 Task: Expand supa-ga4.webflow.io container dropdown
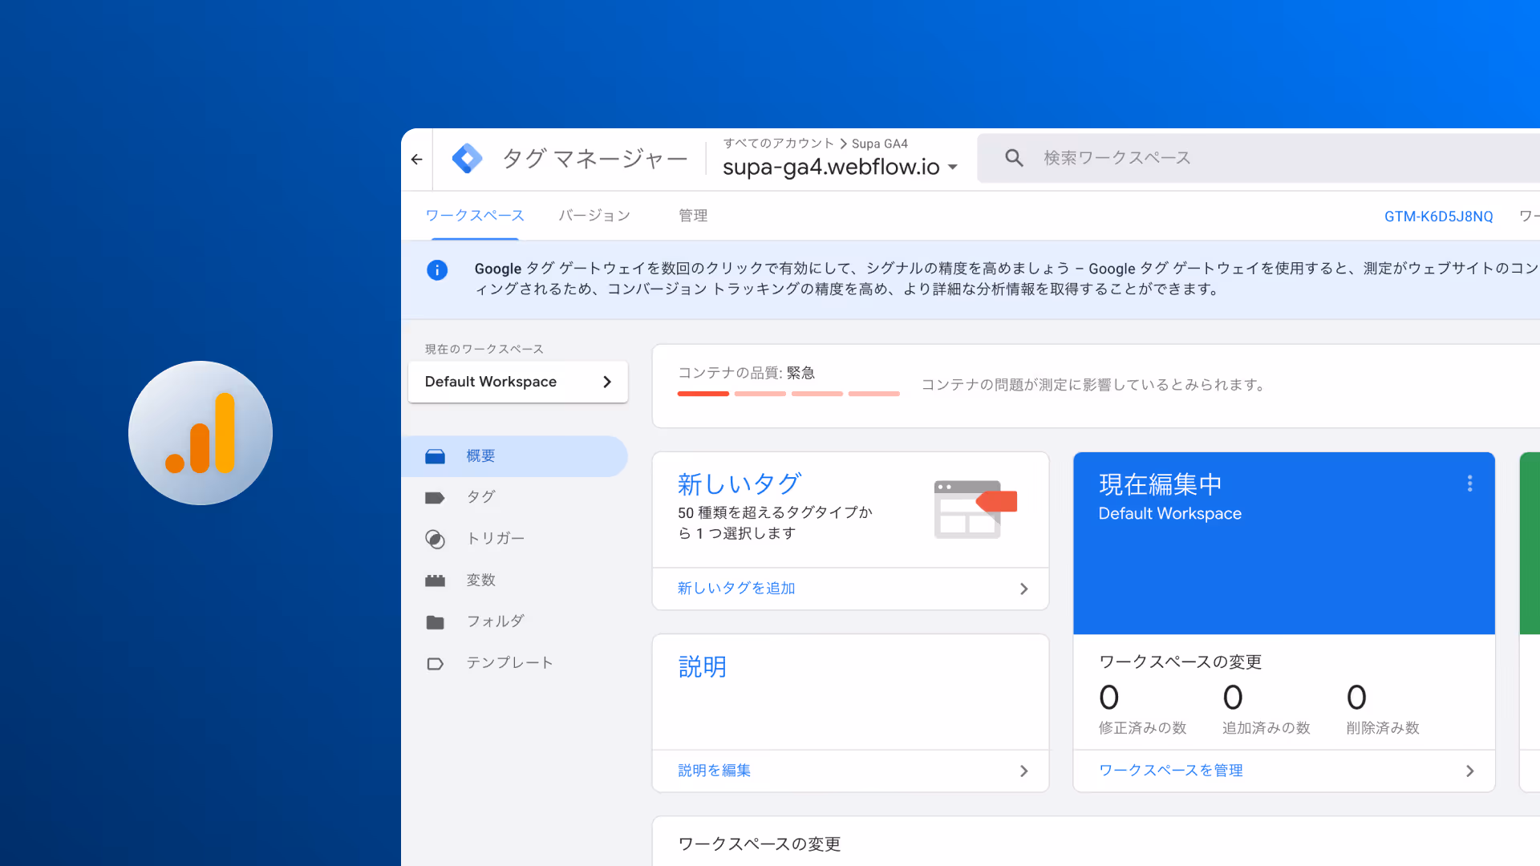(x=953, y=168)
